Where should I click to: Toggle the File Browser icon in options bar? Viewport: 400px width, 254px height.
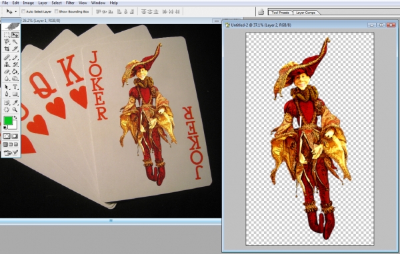(x=261, y=12)
